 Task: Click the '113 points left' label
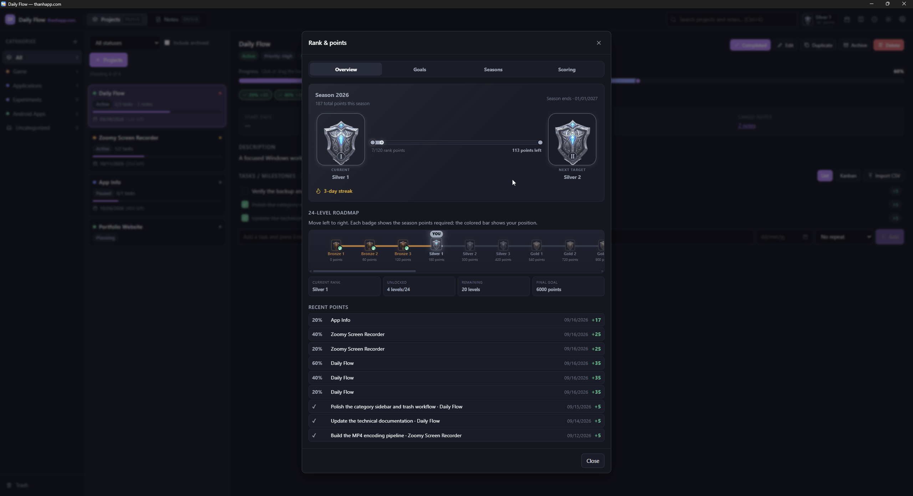526,150
